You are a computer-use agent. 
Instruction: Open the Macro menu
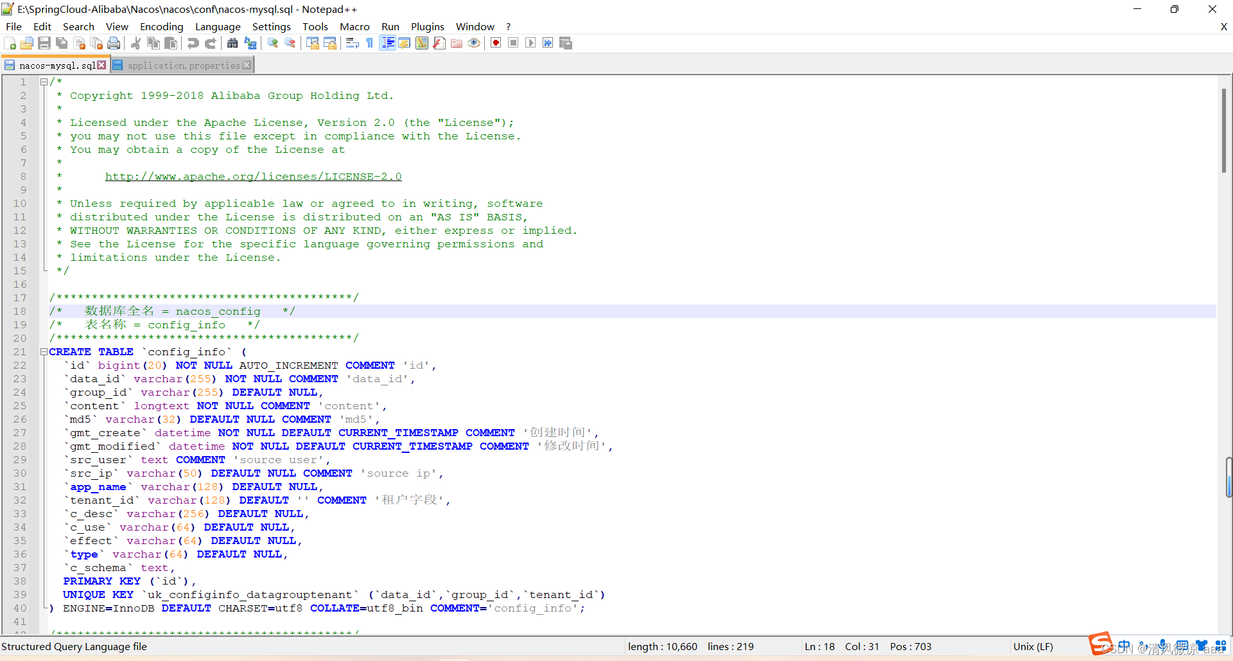tap(354, 26)
